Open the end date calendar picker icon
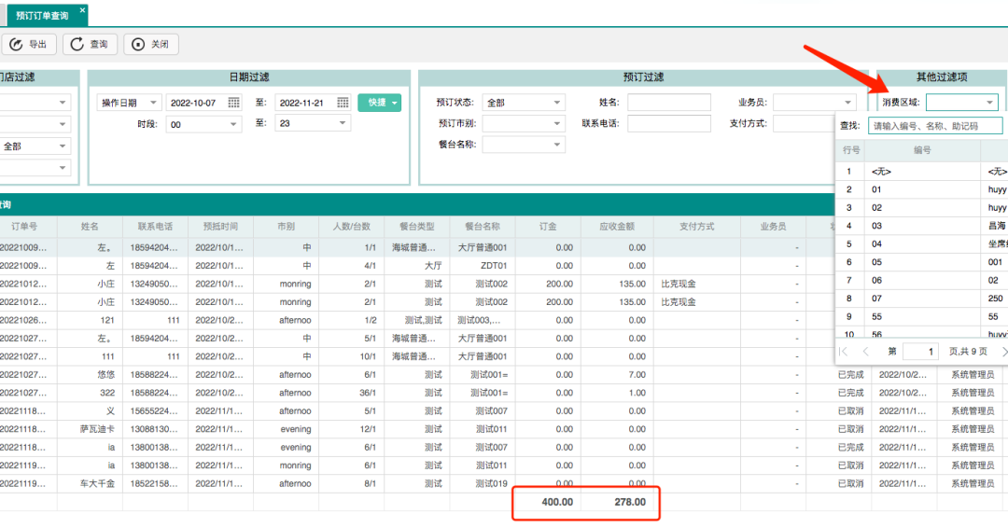Viewport: 1008px width, 528px height. [343, 103]
